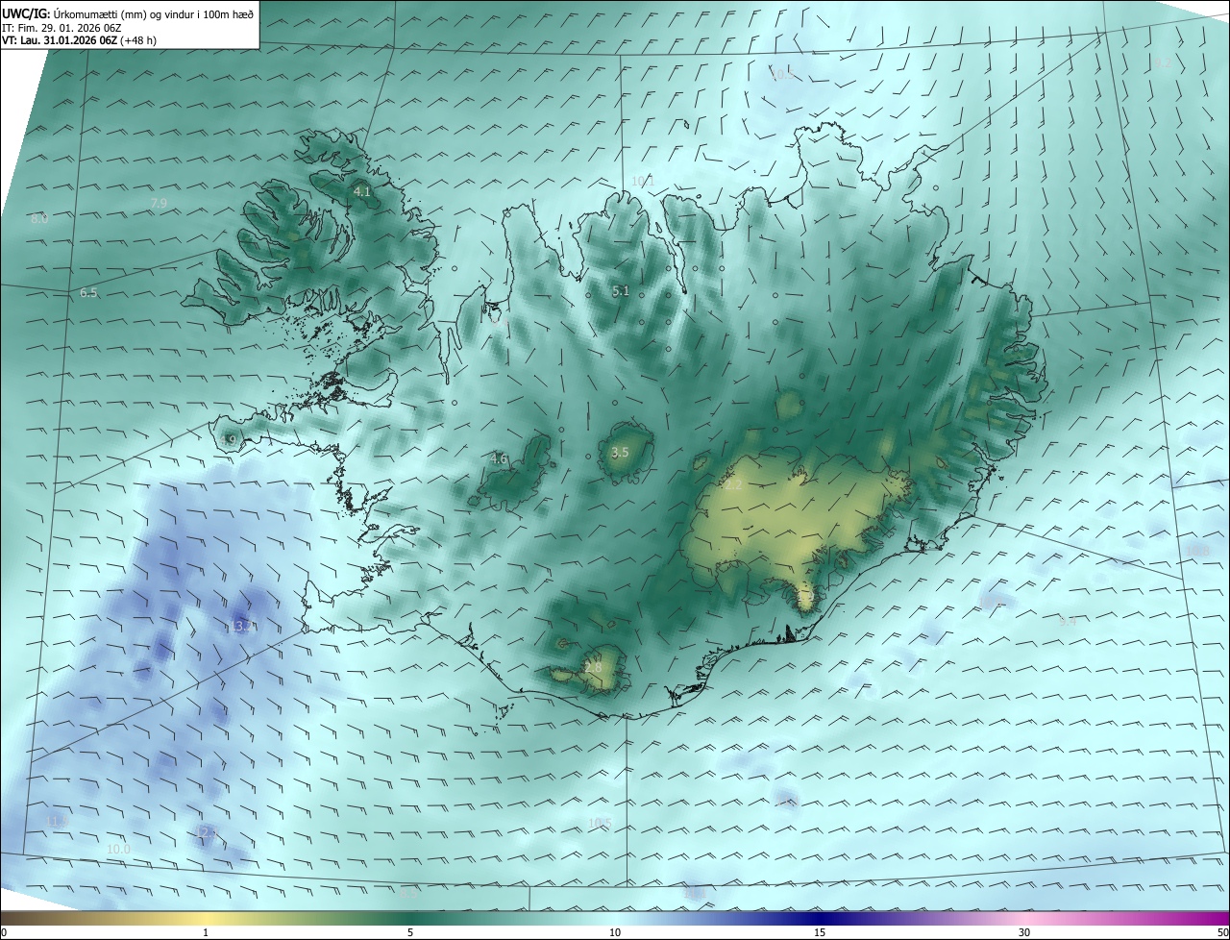The image size is (1230, 940).
Task: Click the IT: Fim. 29. 01. 2026 06Z line
Action: coord(61,27)
